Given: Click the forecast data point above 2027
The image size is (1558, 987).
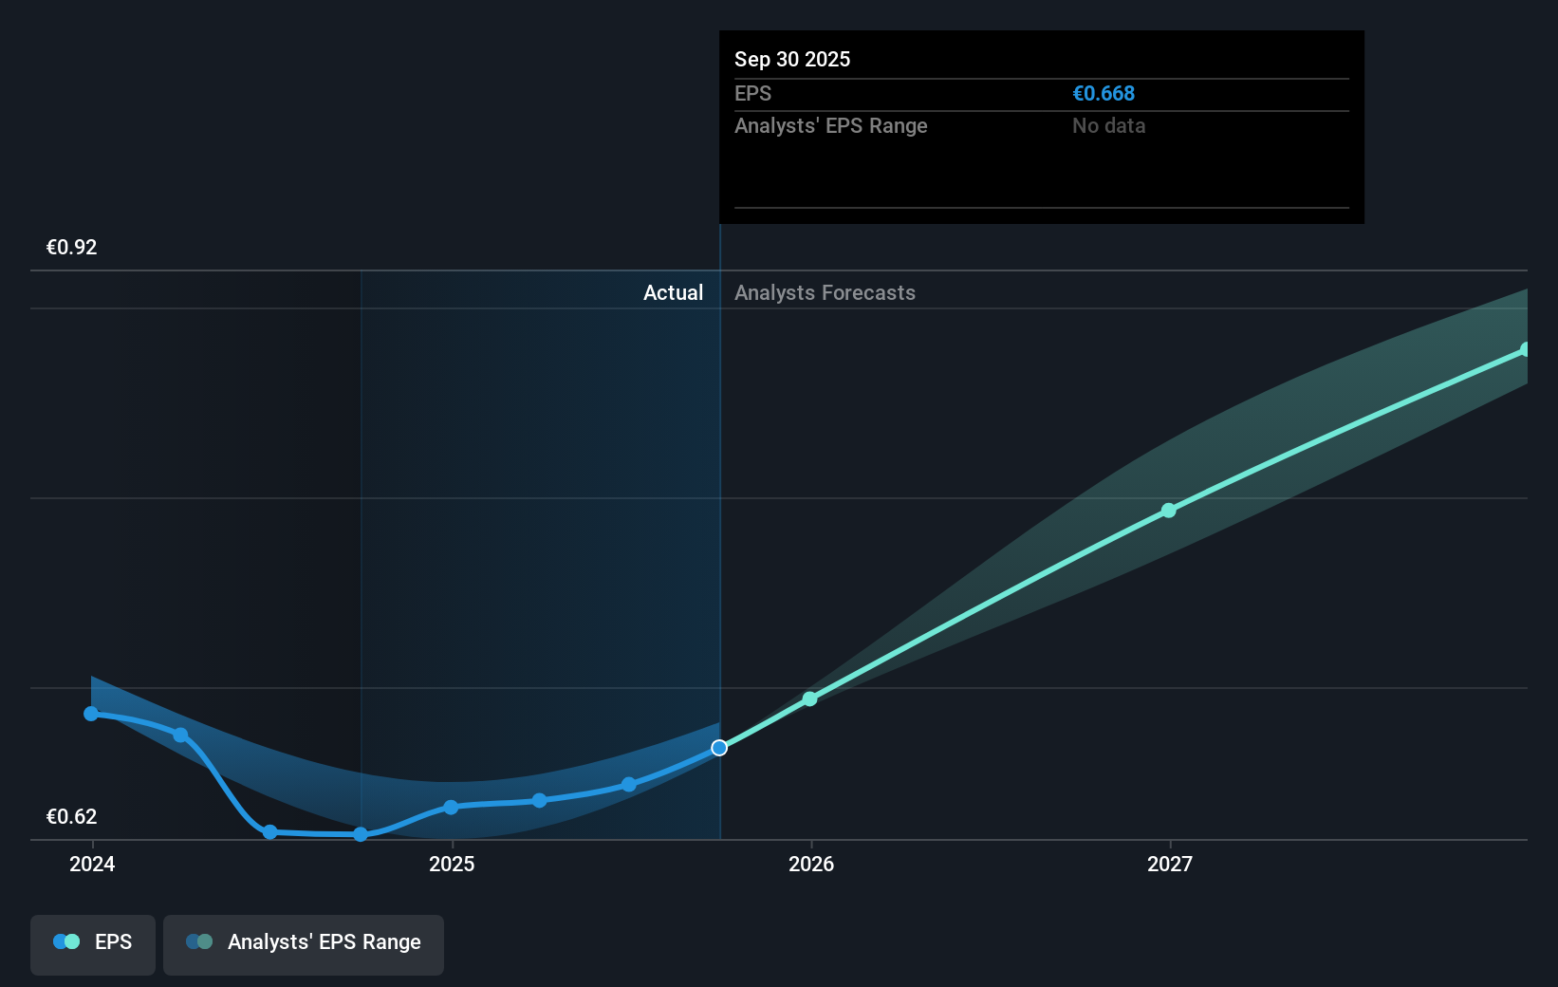Looking at the screenshot, I should tap(1169, 511).
